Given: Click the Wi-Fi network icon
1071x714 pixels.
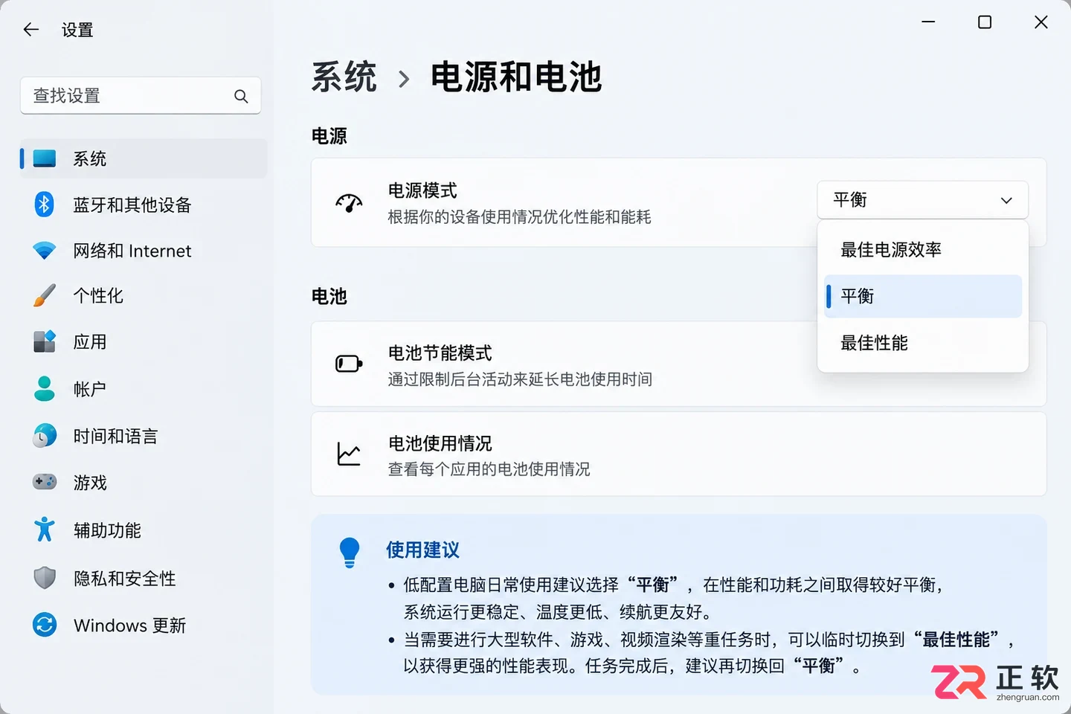Looking at the screenshot, I should (x=45, y=251).
